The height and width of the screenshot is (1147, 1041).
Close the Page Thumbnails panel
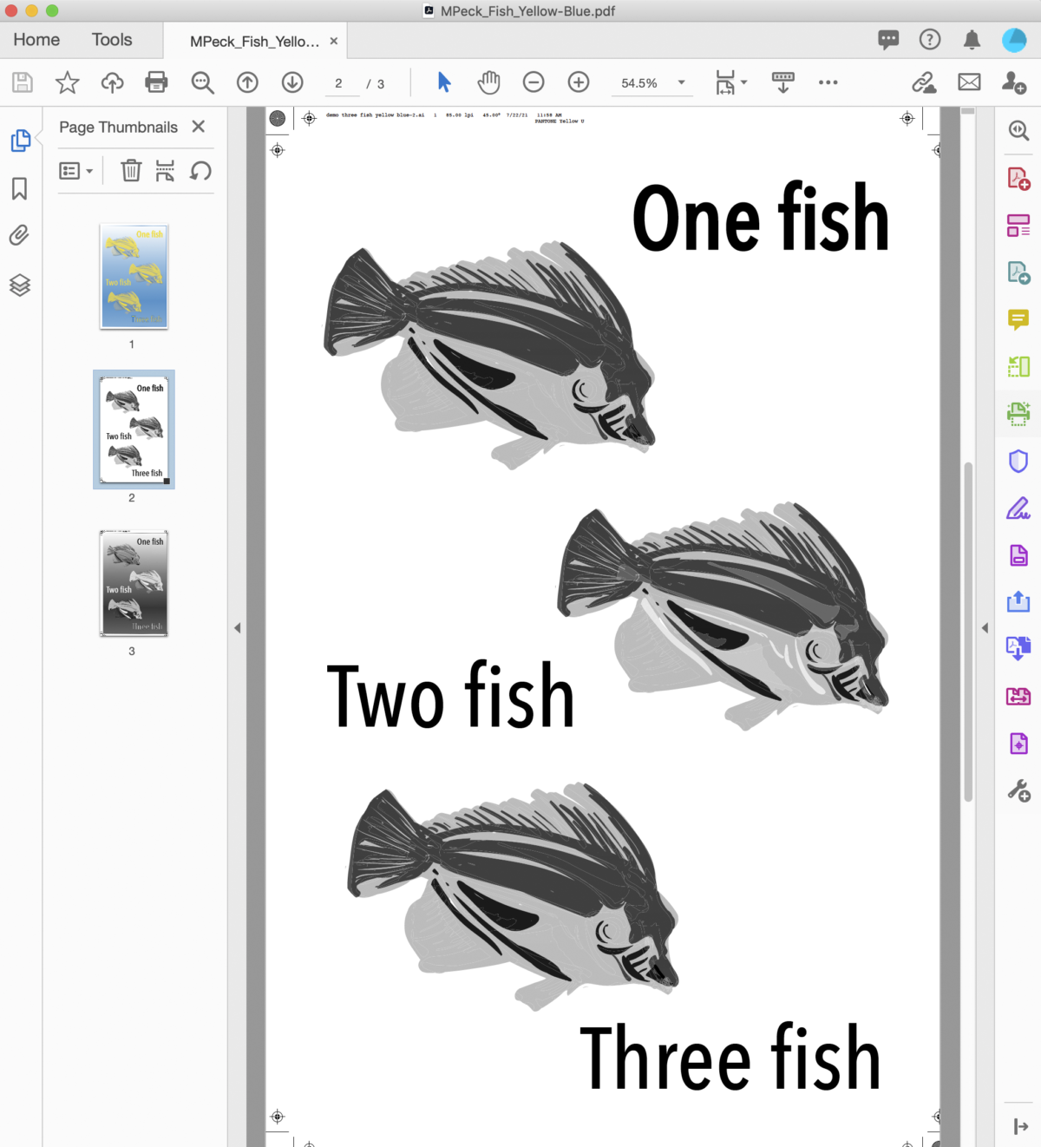tap(198, 127)
